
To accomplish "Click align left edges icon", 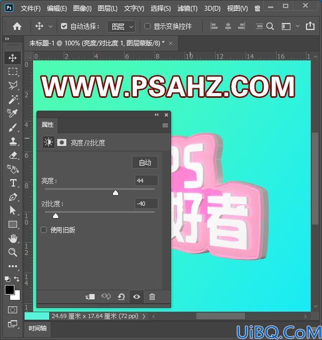I will (x=214, y=26).
